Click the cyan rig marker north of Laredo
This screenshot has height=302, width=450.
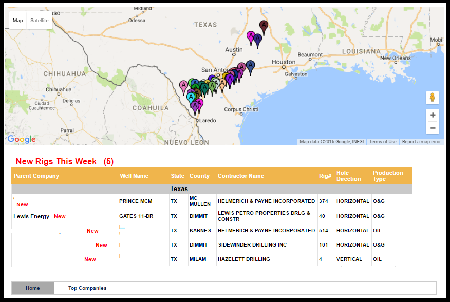pyautogui.click(x=191, y=98)
